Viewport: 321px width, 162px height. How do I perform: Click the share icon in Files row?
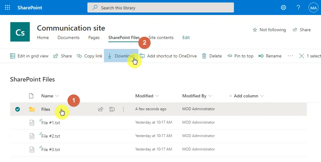(101, 109)
